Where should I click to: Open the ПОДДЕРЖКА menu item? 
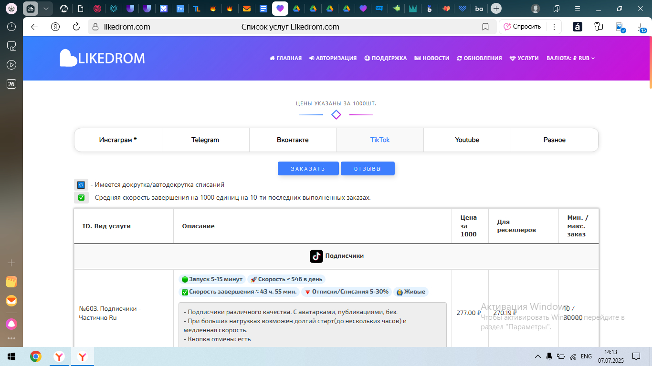(386, 58)
